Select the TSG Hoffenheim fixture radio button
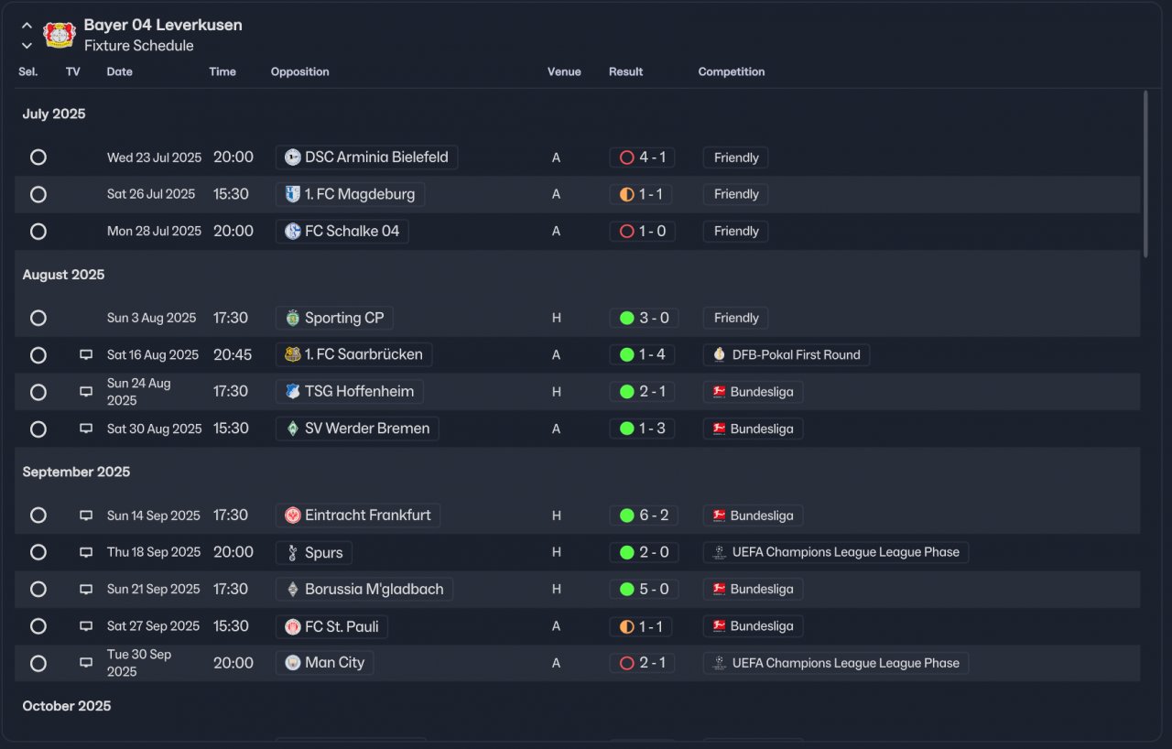This screenshot has height=749, width=1172. 38,392
